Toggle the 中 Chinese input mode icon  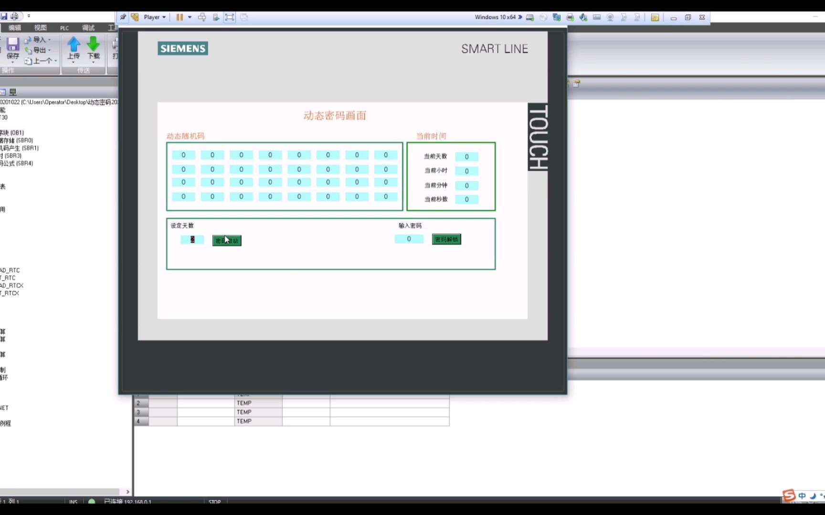802,496
